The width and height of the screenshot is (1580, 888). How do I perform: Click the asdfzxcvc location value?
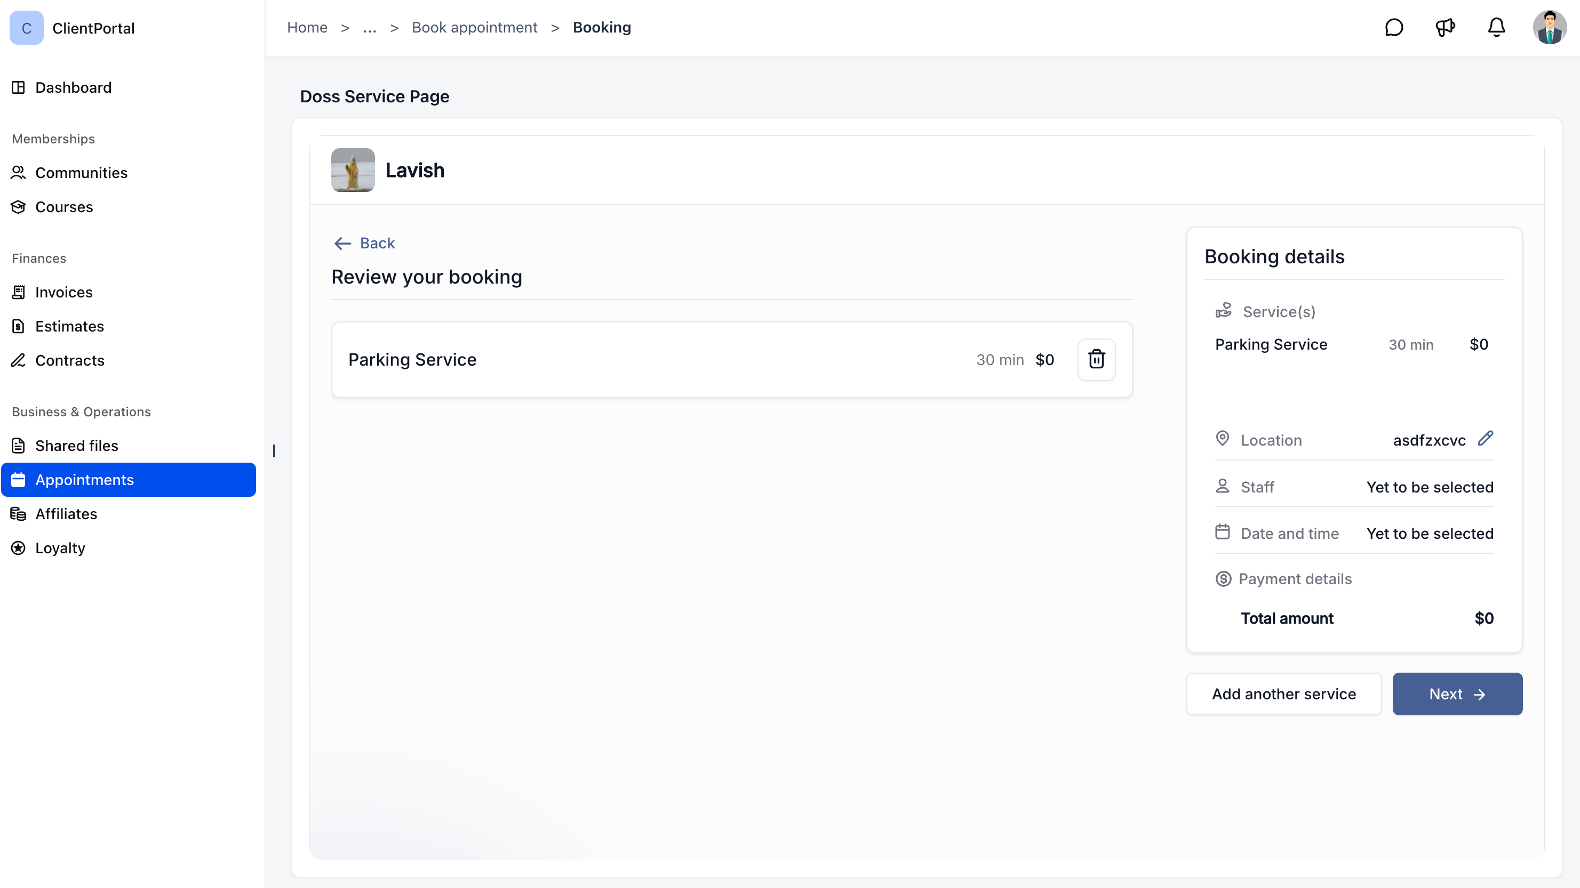coord(1429,441)
